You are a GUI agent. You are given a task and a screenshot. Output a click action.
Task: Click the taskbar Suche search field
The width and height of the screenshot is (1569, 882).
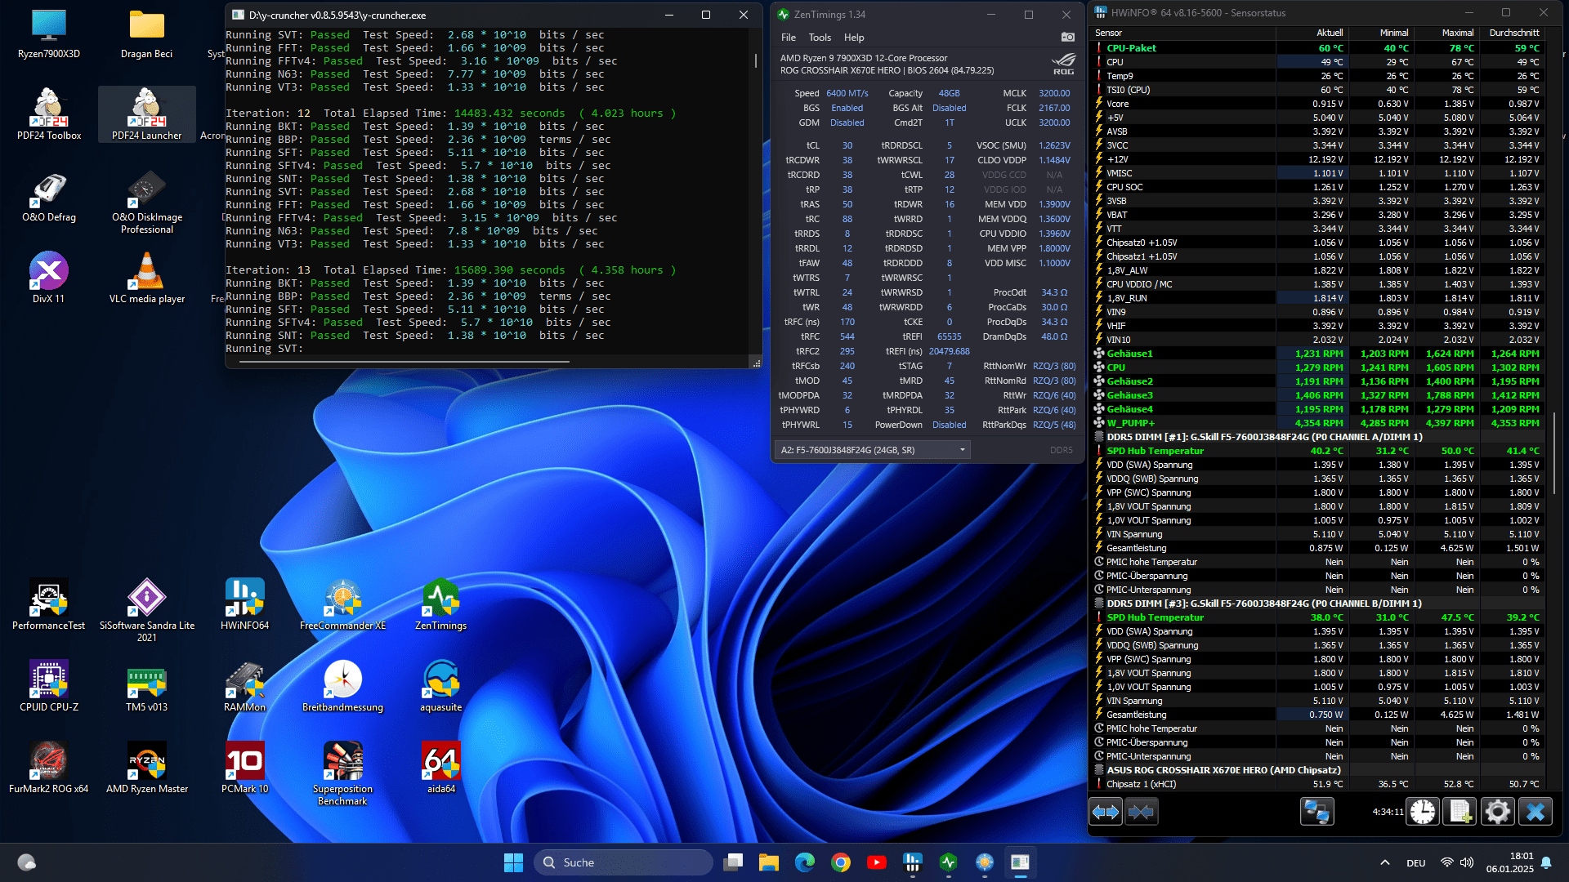625,862
